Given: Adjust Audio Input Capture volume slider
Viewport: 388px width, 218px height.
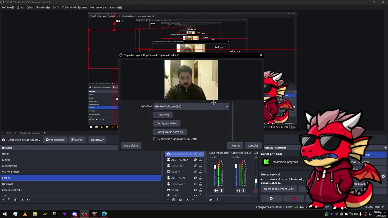Looking at the screenshot, I should (215, 167).
